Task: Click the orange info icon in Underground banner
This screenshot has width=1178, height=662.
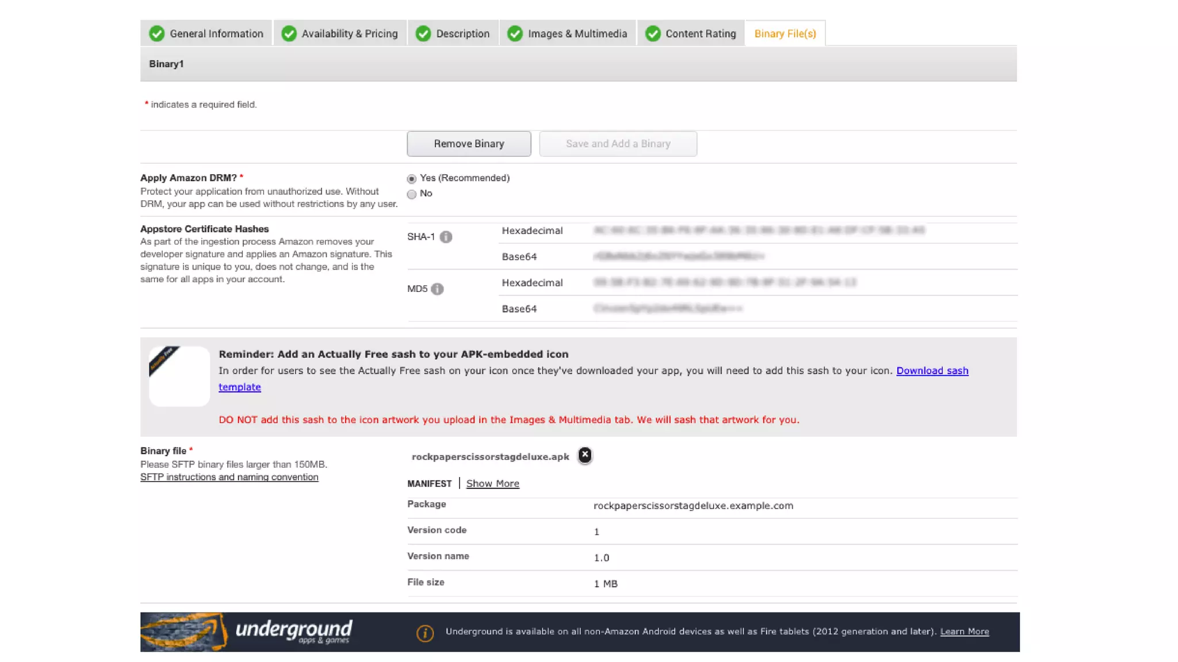Action: (x=424, y=633)
